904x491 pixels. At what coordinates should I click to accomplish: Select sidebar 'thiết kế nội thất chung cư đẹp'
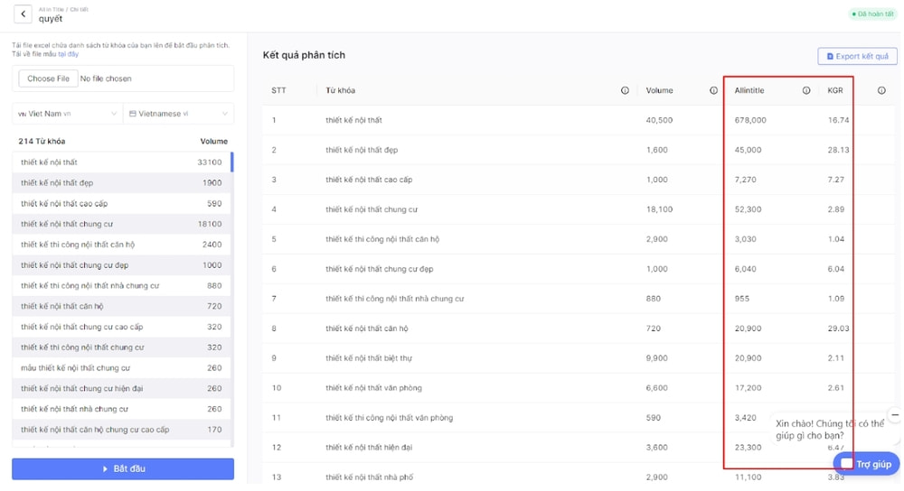pyautogui.click(x=121, y=265)
